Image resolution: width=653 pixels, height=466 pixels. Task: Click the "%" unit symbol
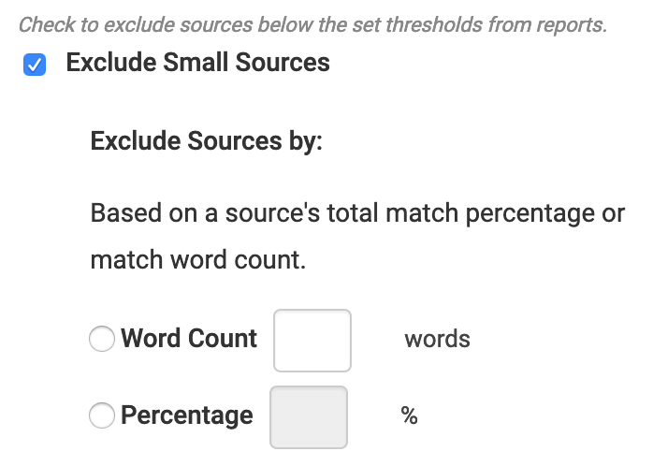(x=409, y=415)
